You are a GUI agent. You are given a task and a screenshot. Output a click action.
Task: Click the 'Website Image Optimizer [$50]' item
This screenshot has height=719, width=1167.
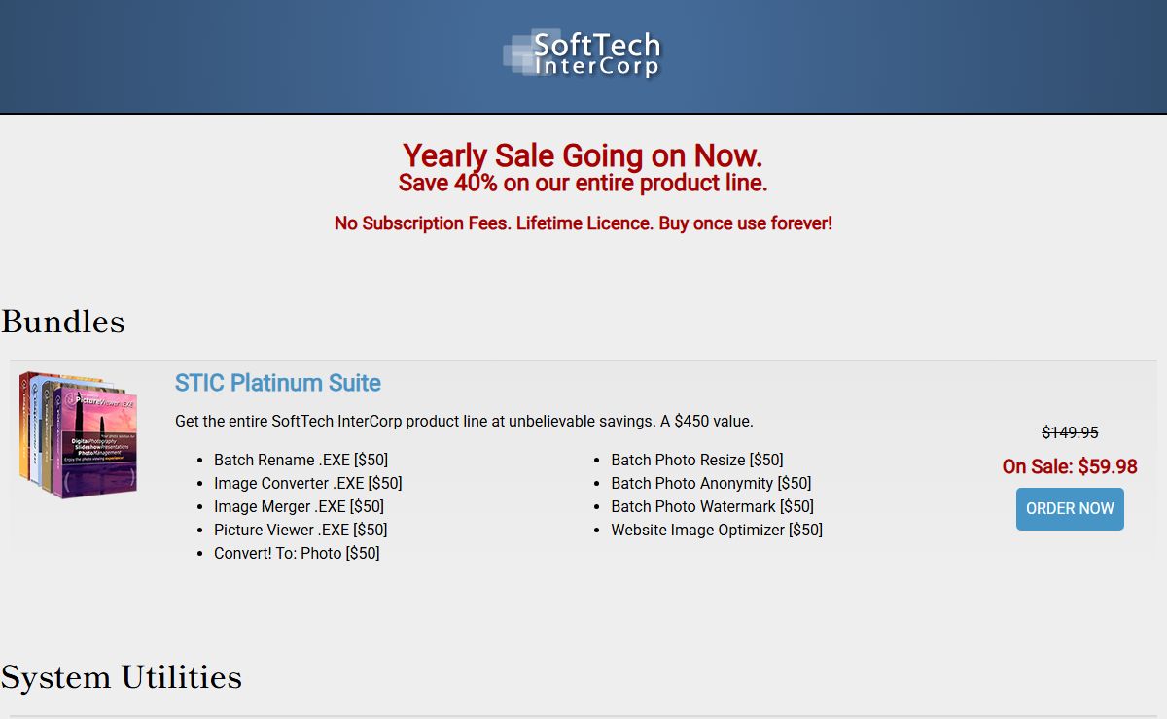pyautogui.click(x=717, y=530)
